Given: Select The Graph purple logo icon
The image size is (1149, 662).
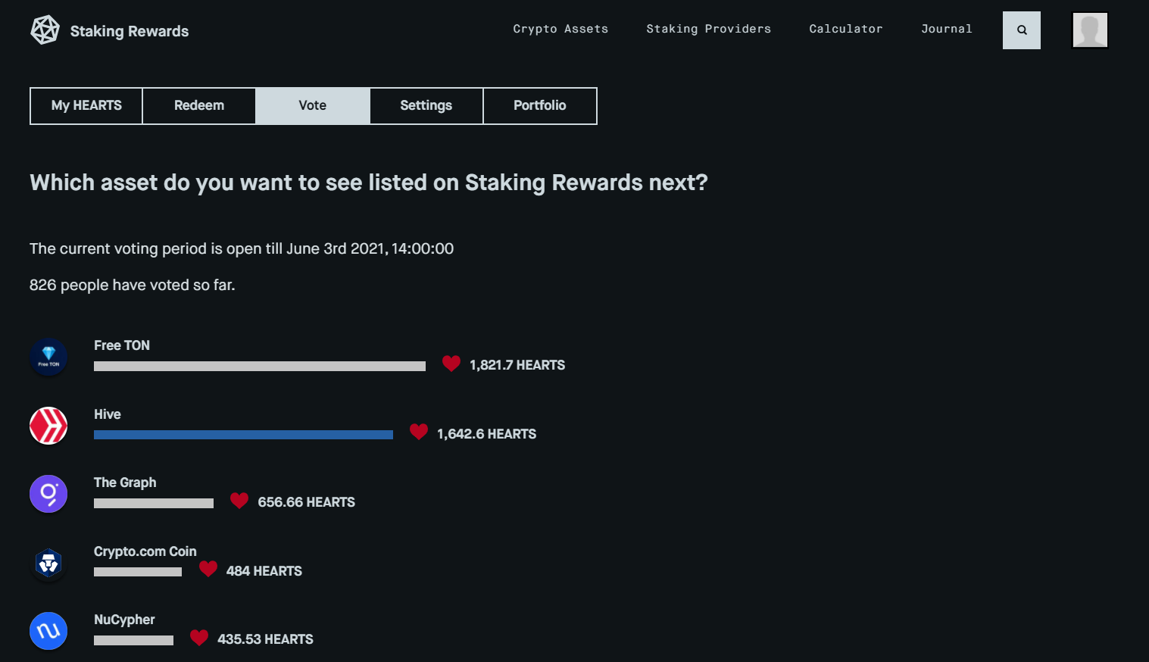Looking at the screenshot, I should point(48,494).
